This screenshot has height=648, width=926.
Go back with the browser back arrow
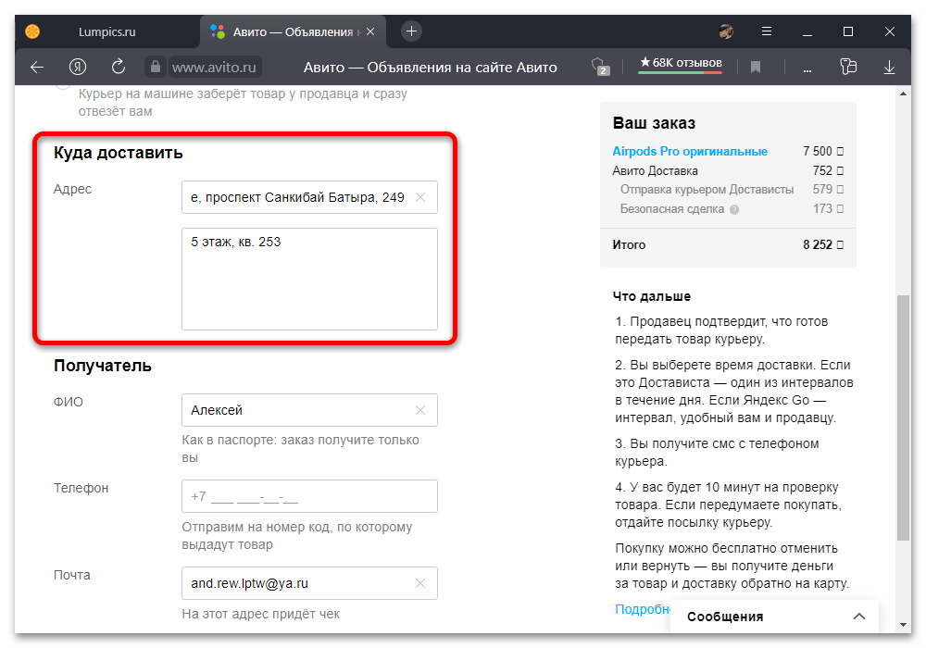tap(37, 68)
